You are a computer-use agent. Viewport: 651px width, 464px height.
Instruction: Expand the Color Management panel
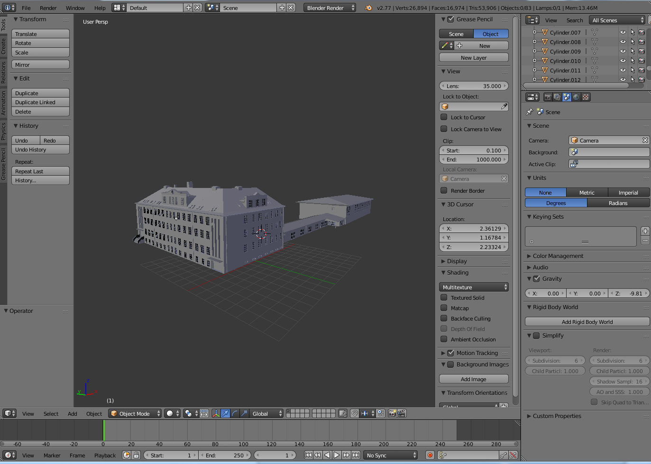(x=558, y=256)
